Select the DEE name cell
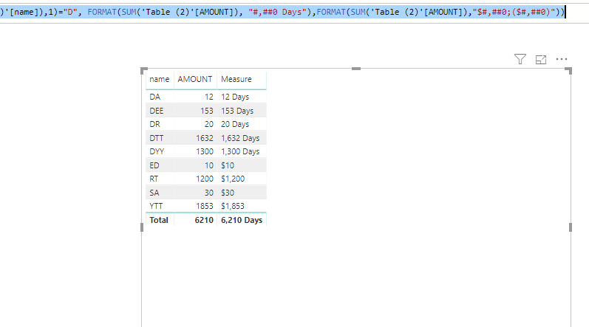Screen dimensions: 589x327 coord(156,111)
